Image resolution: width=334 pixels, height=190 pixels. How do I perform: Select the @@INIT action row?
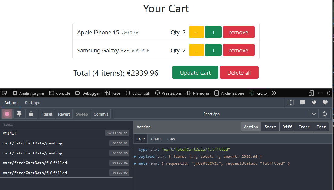point(66,133)
